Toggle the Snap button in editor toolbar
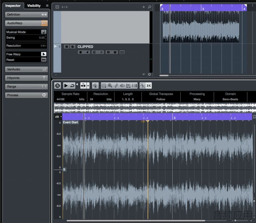The width and height of the screenshot is (256, 223). [x=149, y=86]
